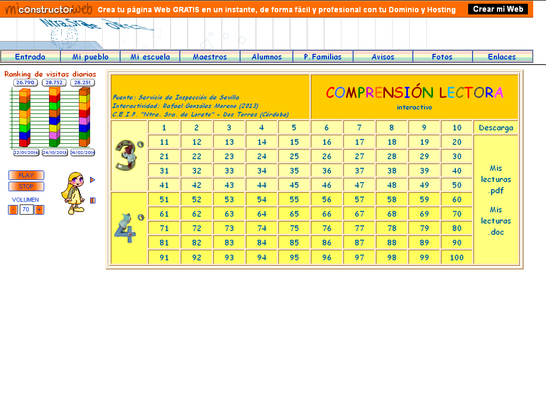Open reading number 17
The image size is (546, 409).
click(359, 142)
